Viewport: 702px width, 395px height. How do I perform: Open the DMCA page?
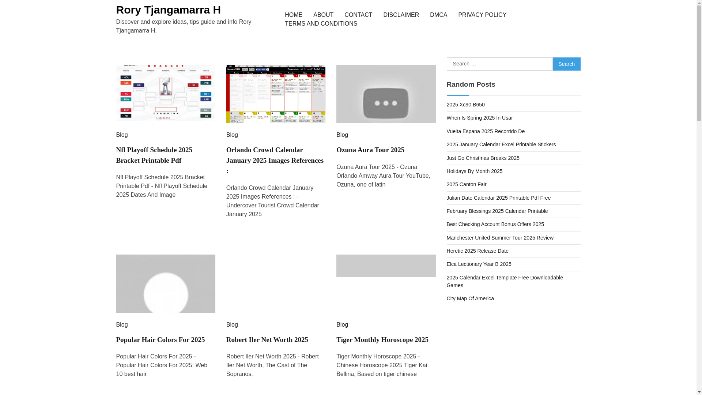(438, 15)
